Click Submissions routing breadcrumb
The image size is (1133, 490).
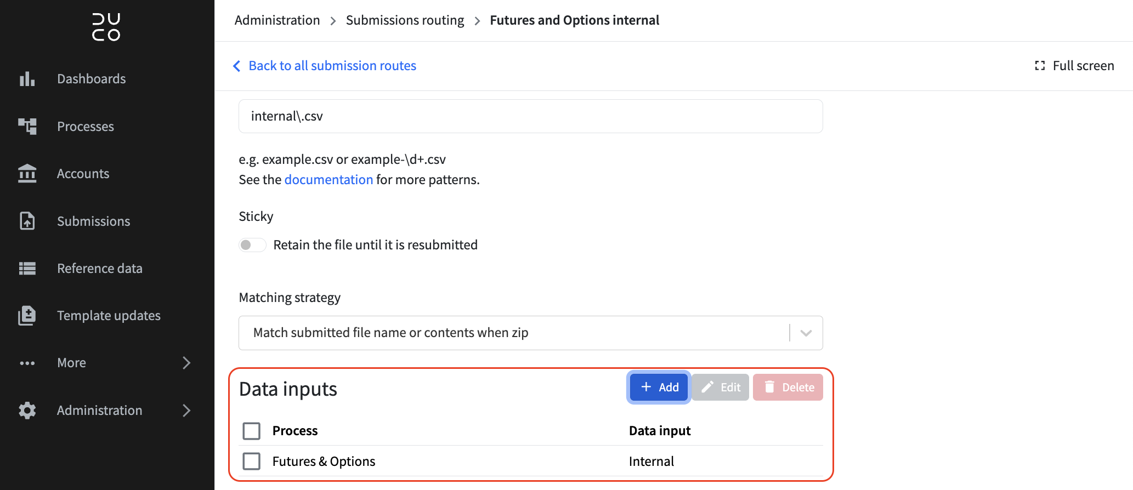(405, 20)
